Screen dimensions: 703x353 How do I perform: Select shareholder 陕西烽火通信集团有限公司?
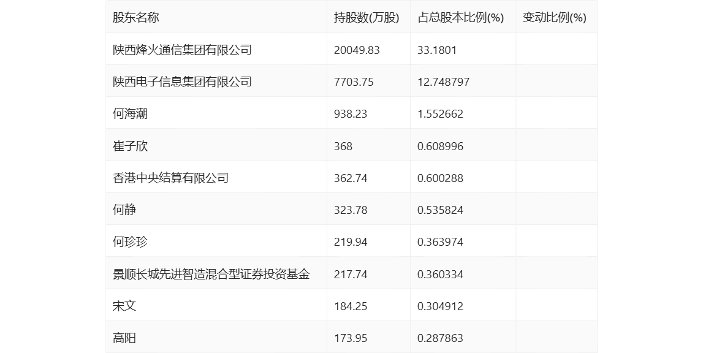coord(182,50)
